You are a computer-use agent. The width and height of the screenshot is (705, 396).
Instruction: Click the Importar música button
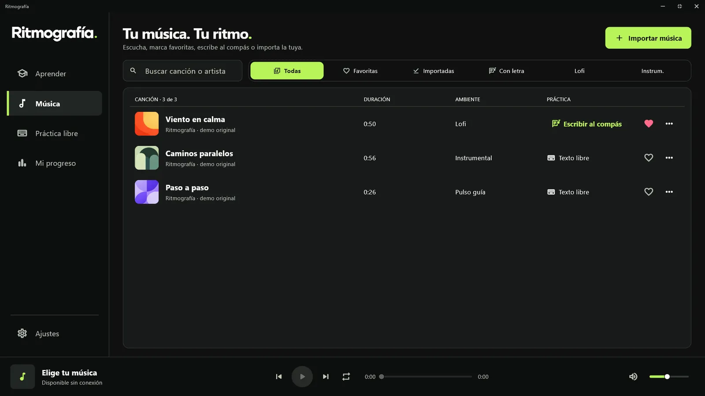(648, 38)
